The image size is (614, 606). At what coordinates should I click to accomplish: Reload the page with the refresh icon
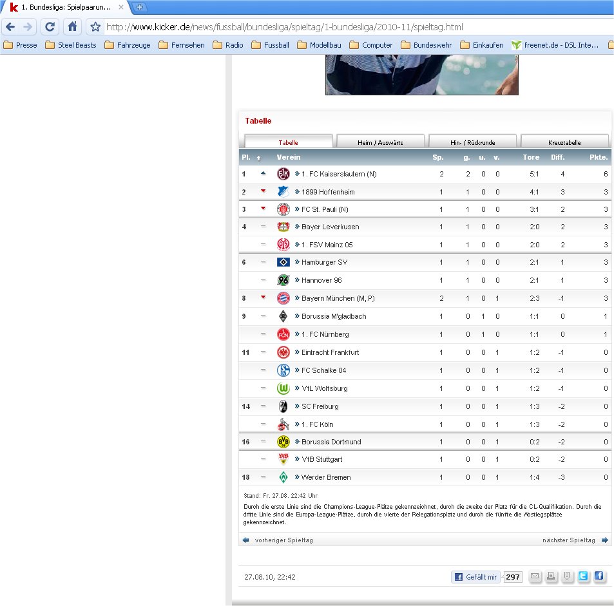[x=50, y=27]
